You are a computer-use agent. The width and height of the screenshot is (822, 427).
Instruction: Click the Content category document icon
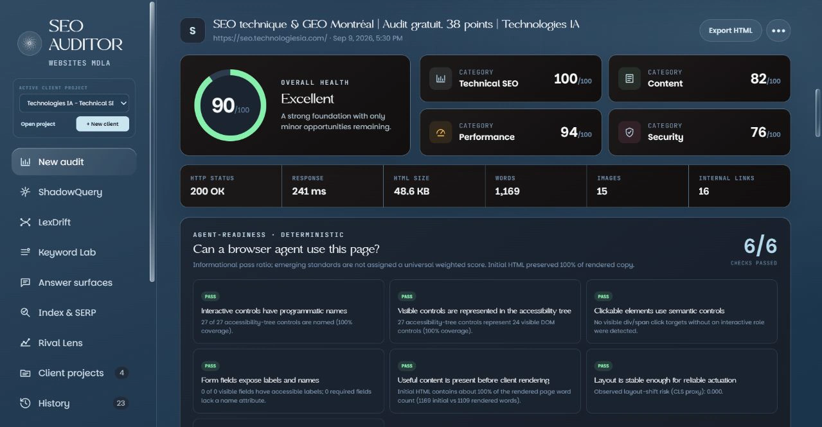pos(629,78)
